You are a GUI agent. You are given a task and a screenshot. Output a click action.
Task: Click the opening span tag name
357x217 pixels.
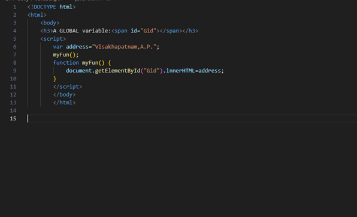[x=121, y=31]
